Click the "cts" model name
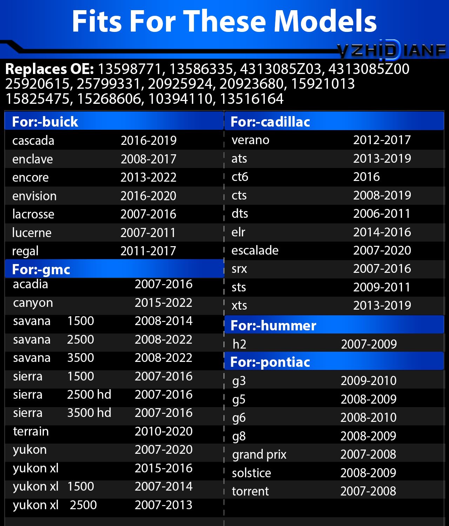Viewport: 449px width, 526px height. (239, 195)
